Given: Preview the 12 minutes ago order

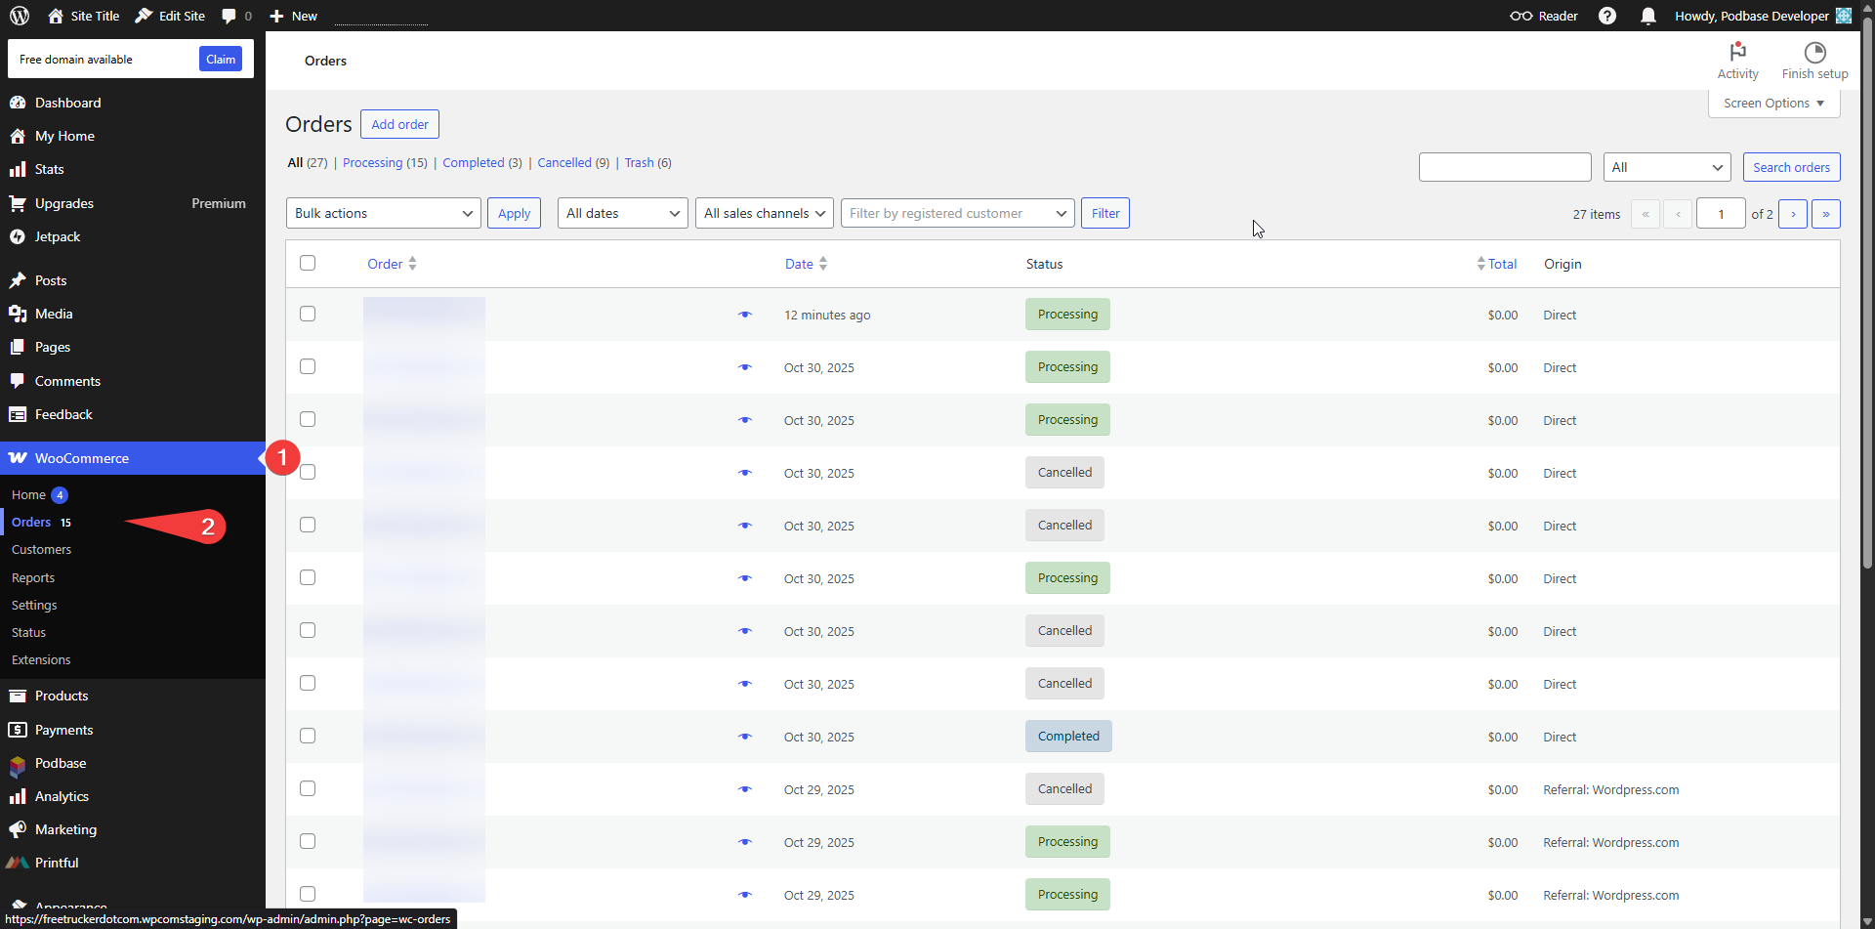Looking at the screenshot, I should tap(745, 315).
